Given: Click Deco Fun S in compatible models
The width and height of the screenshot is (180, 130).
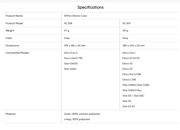Looking at the screenshot, I should (x=71, y=53).
